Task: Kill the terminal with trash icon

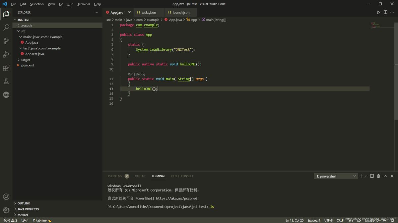Action: [x=378, y=176]
